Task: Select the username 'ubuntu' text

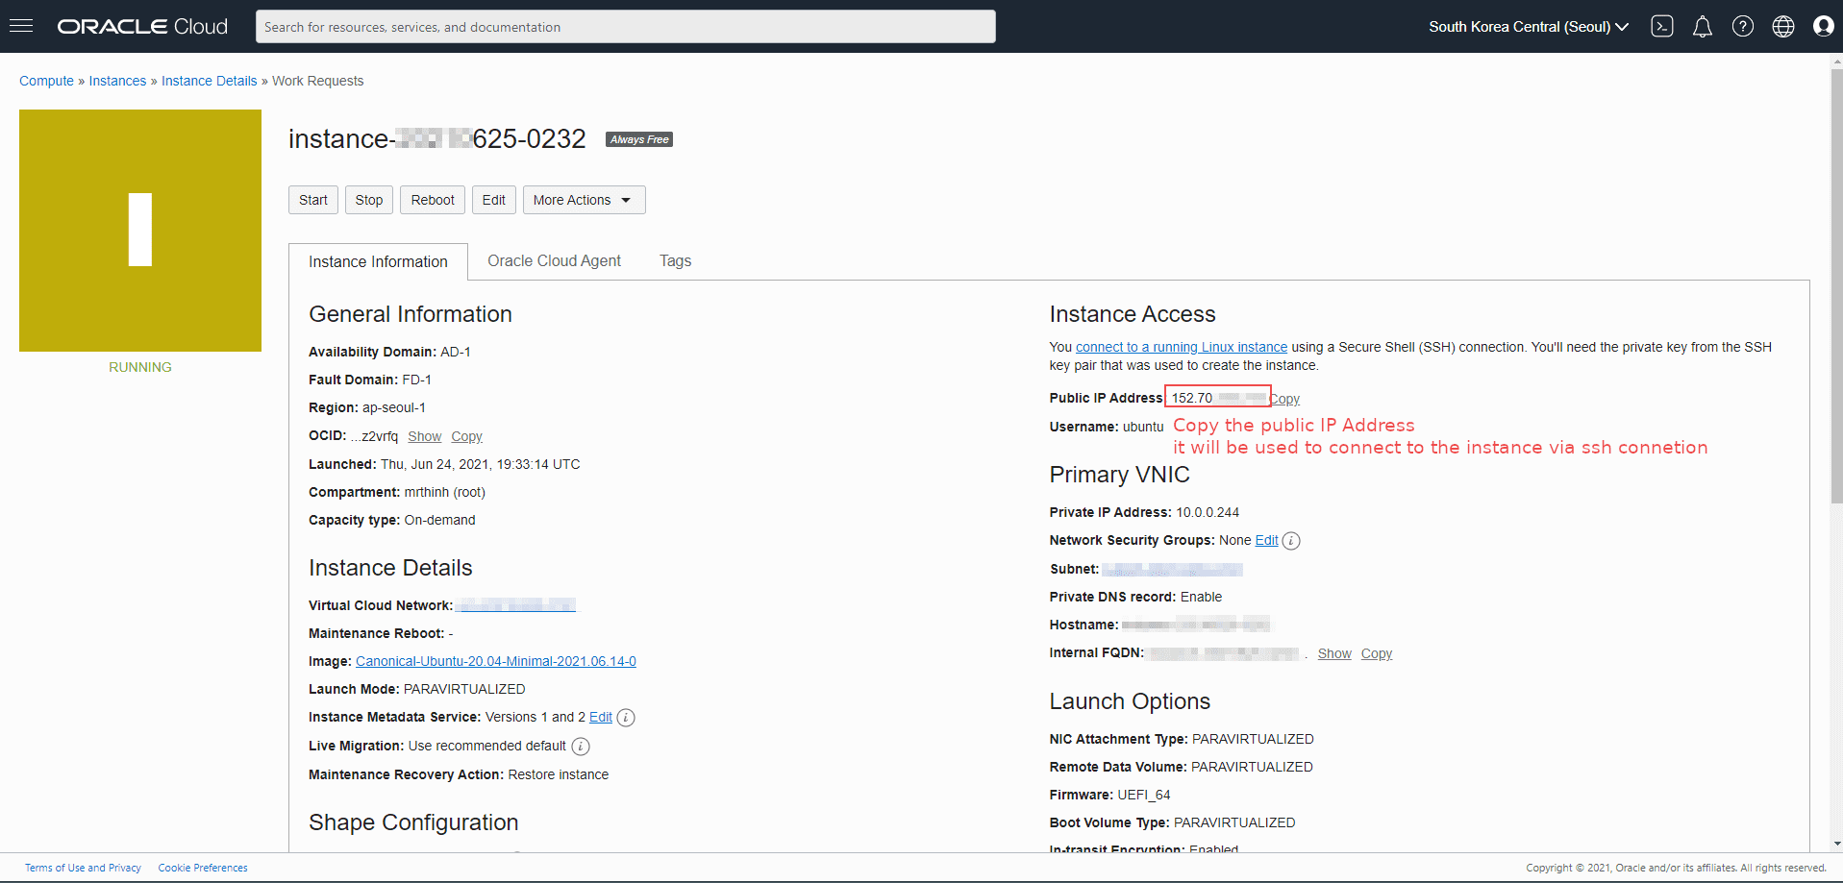Action: 1143,427
